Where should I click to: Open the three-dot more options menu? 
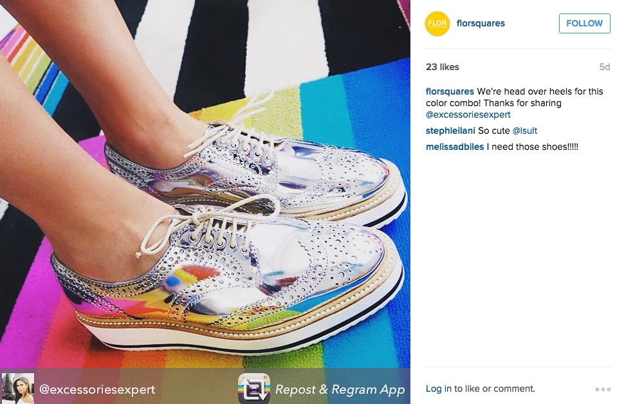click(603, 389)
